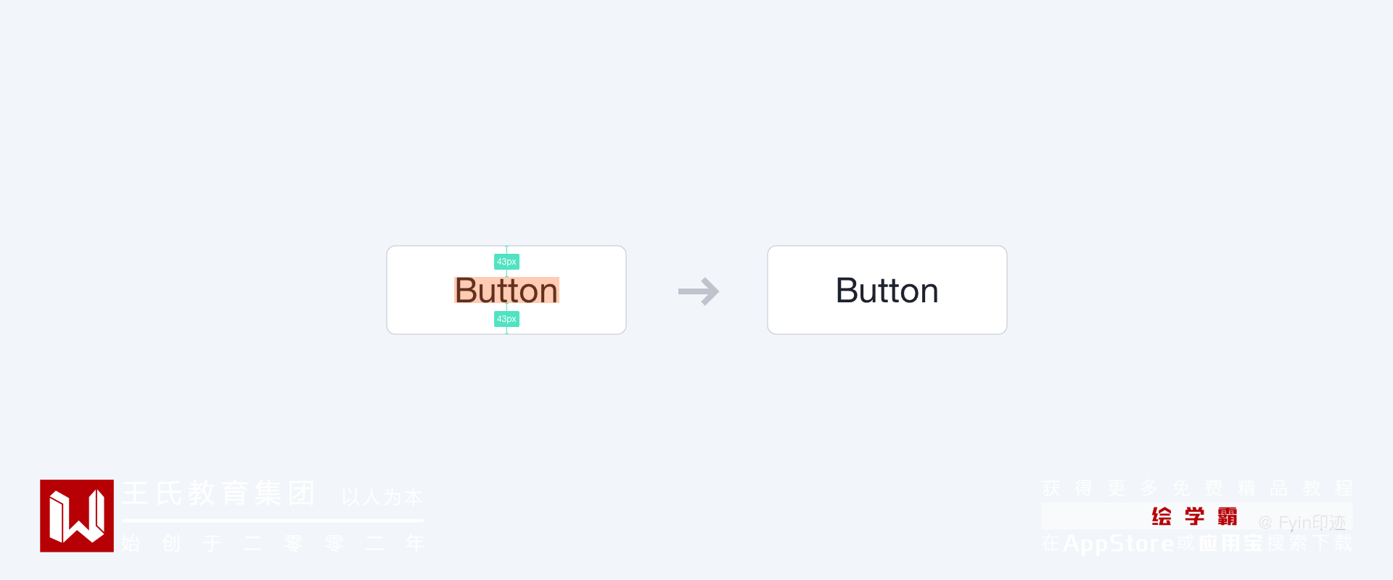The image size is (1393, 580).
Task: Click the gray right-pointing arrow
Action: [698, 291]
